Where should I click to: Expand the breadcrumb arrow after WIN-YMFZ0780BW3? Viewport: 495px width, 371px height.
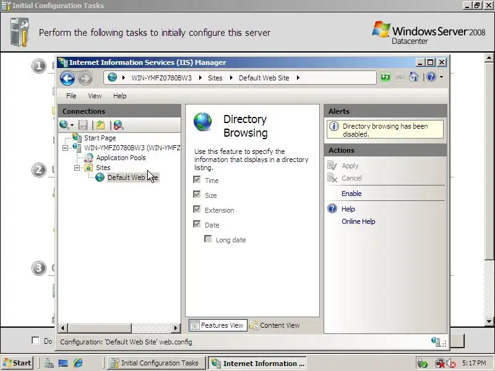pyautogui.click(x=200, y=78)
